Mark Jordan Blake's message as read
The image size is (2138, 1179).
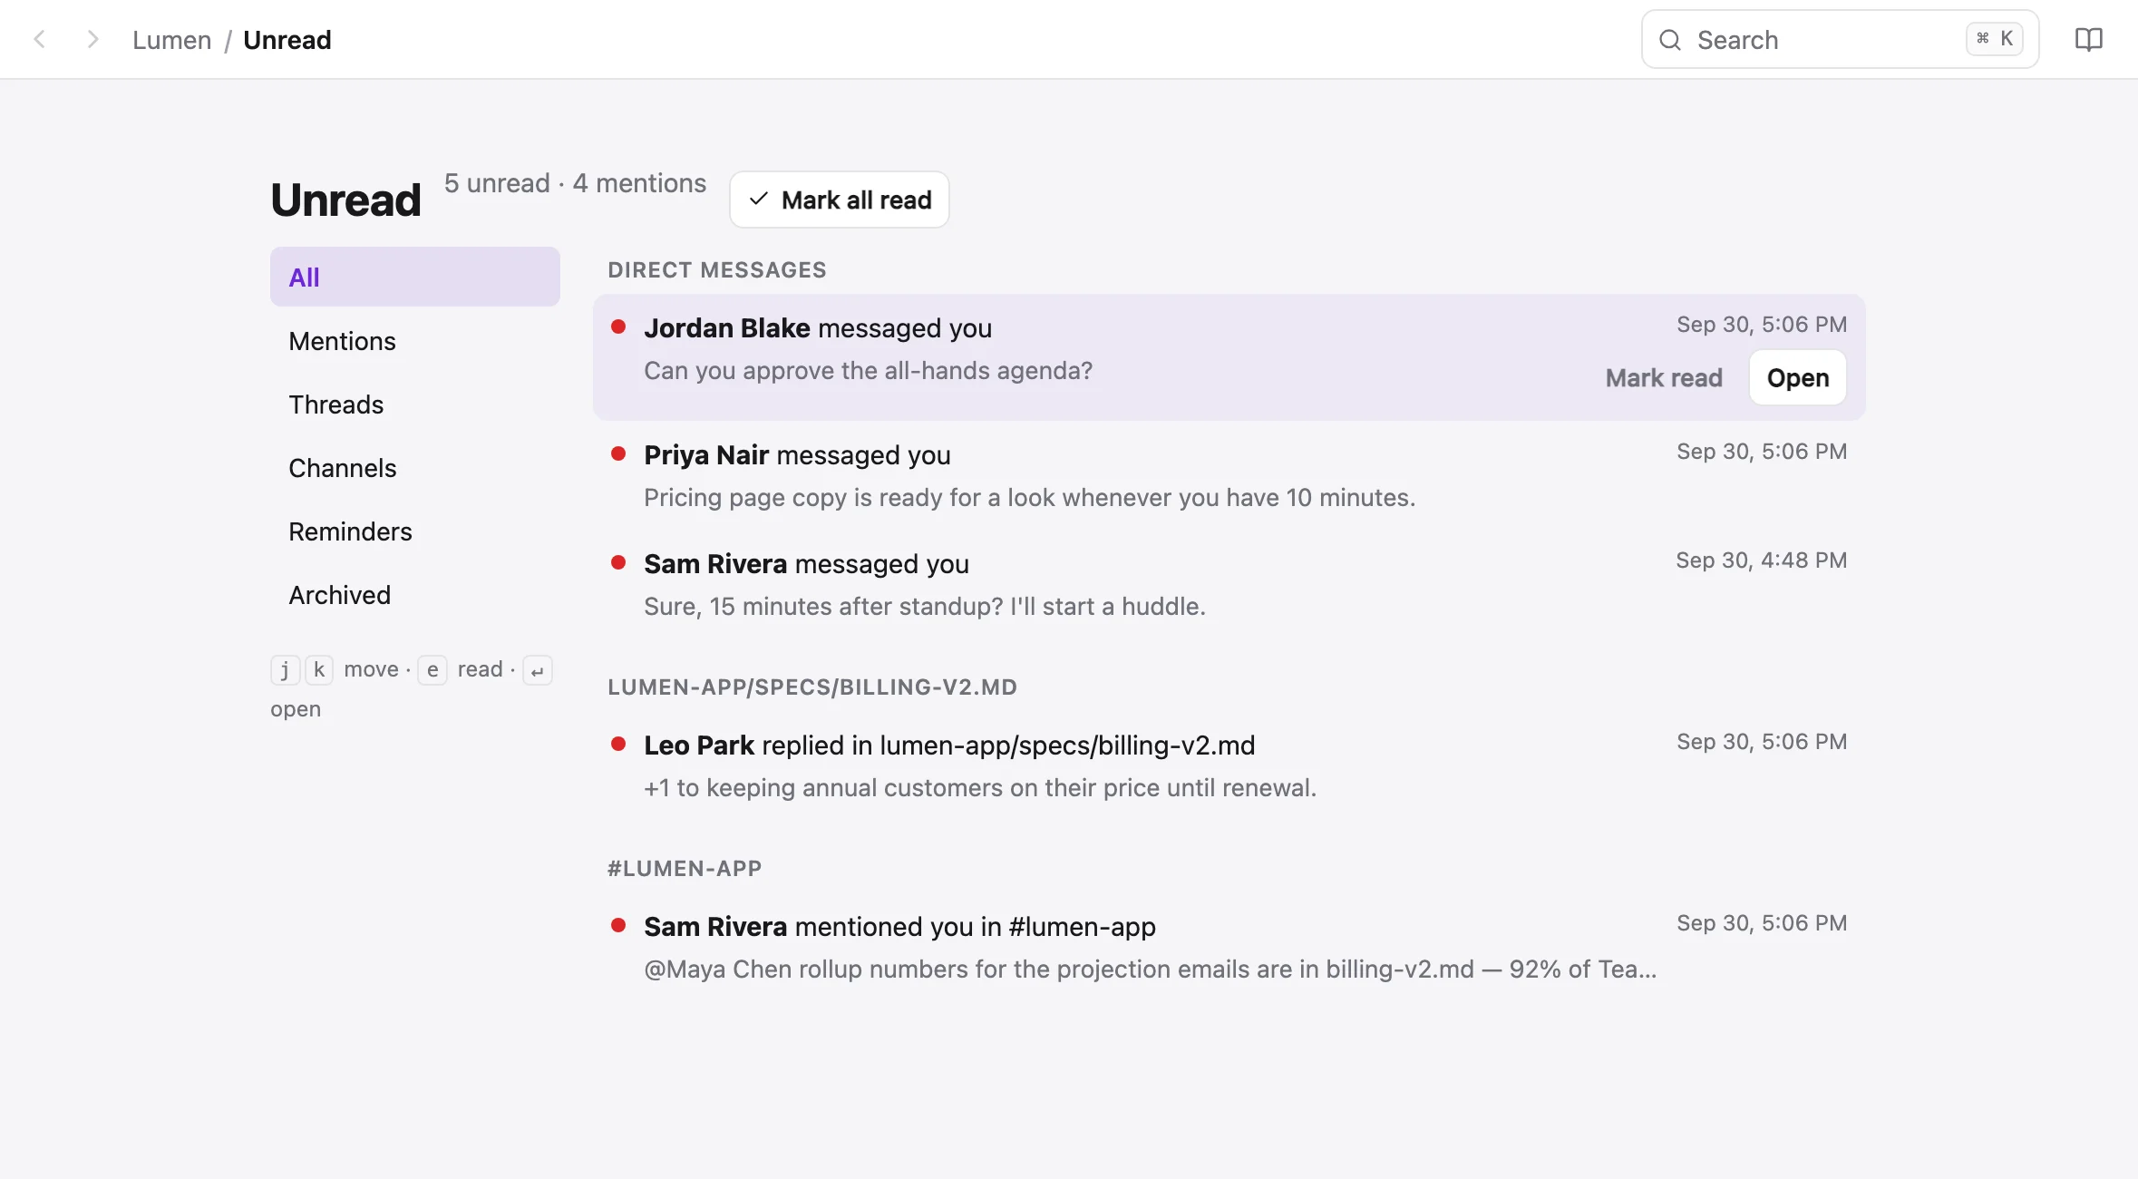click(x=1664, y=377)
